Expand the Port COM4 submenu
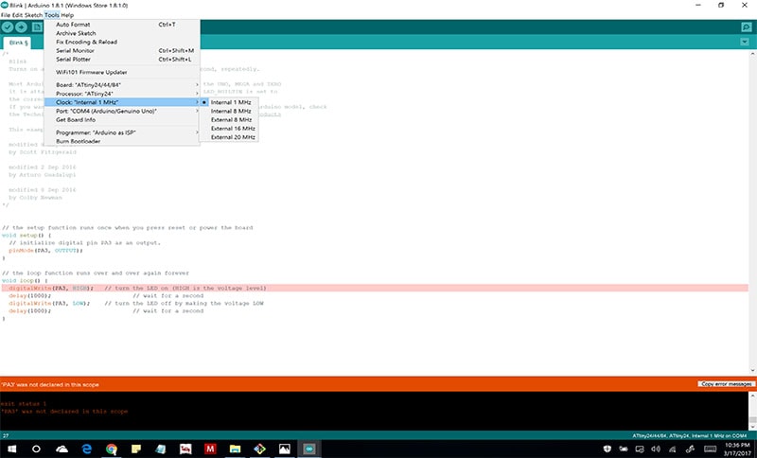This screenshot has width=757, height=458. pyautogui.click(x=122, y=111)
